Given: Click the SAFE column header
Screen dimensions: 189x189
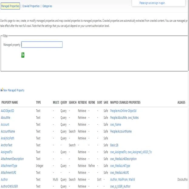Looking at the screenshot, I should pyautogui.click(x=106, y=102).
